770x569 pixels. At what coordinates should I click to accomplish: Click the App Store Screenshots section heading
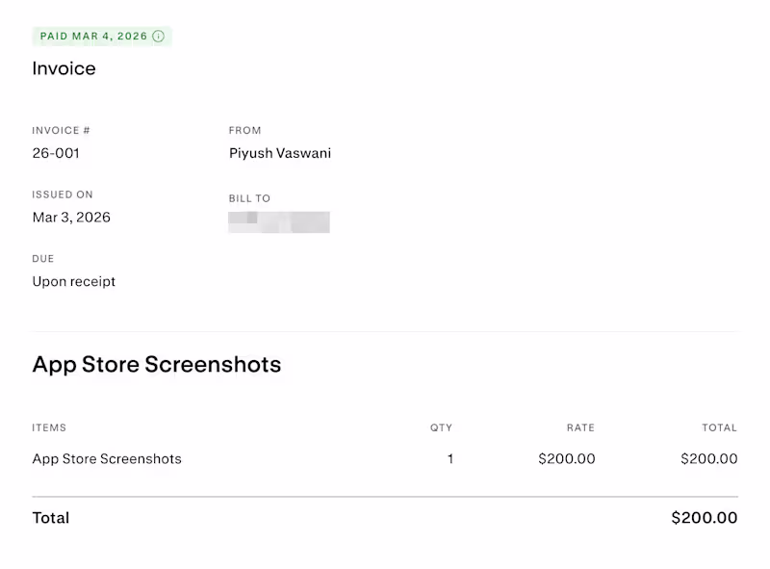point(157,365)
